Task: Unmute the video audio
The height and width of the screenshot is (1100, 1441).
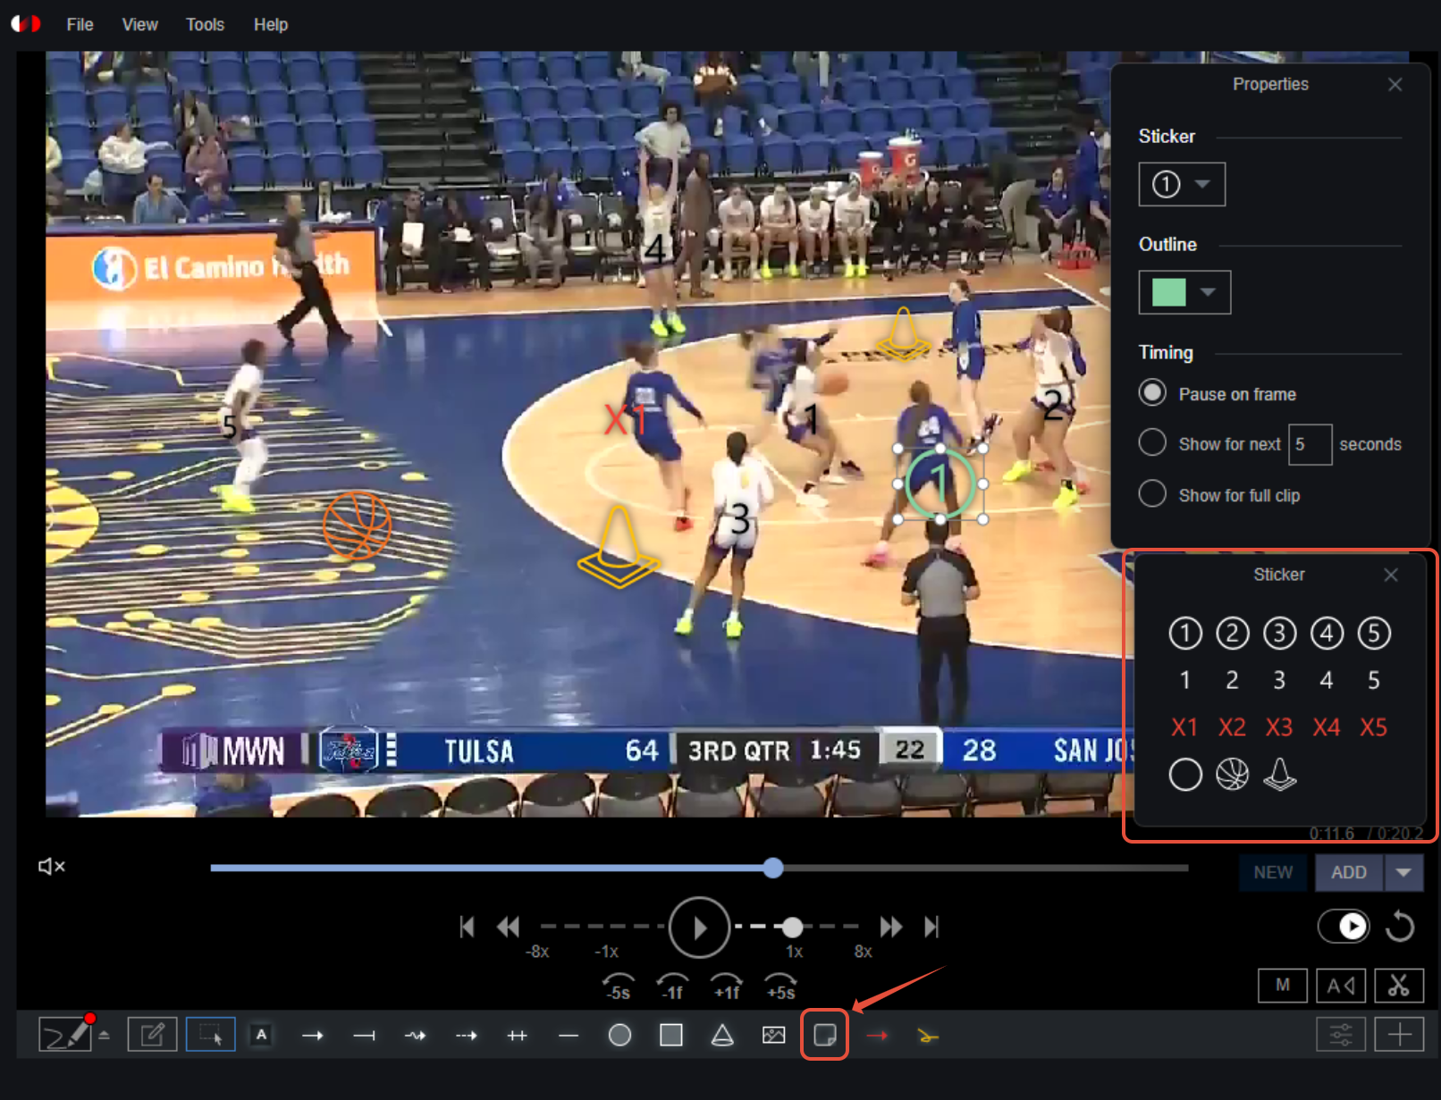Action: point(51,866)
